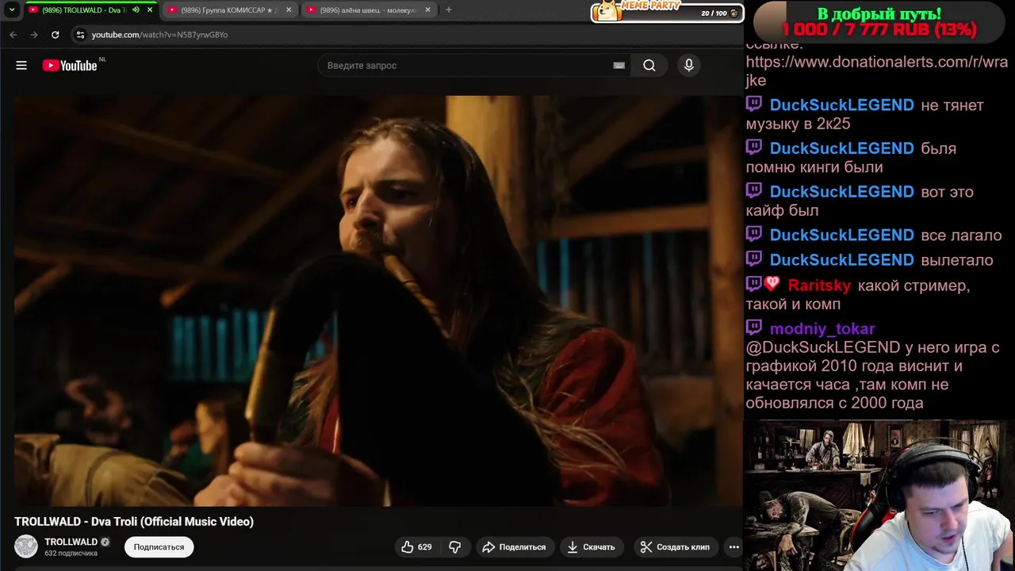This screenshot has height=571, width=1015.
Task: Share the video with Поделиться
Action: click(514, 547)
